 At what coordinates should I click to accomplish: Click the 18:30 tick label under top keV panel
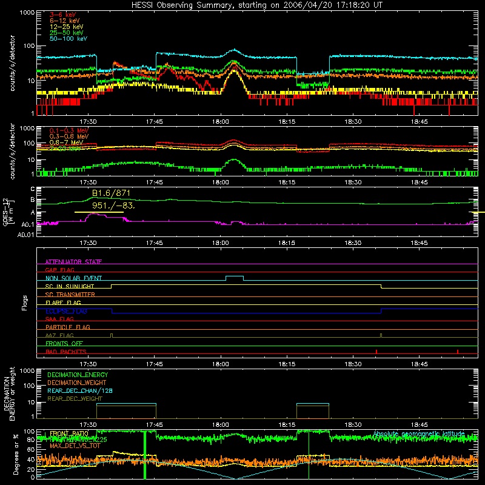tap(353, 122)
